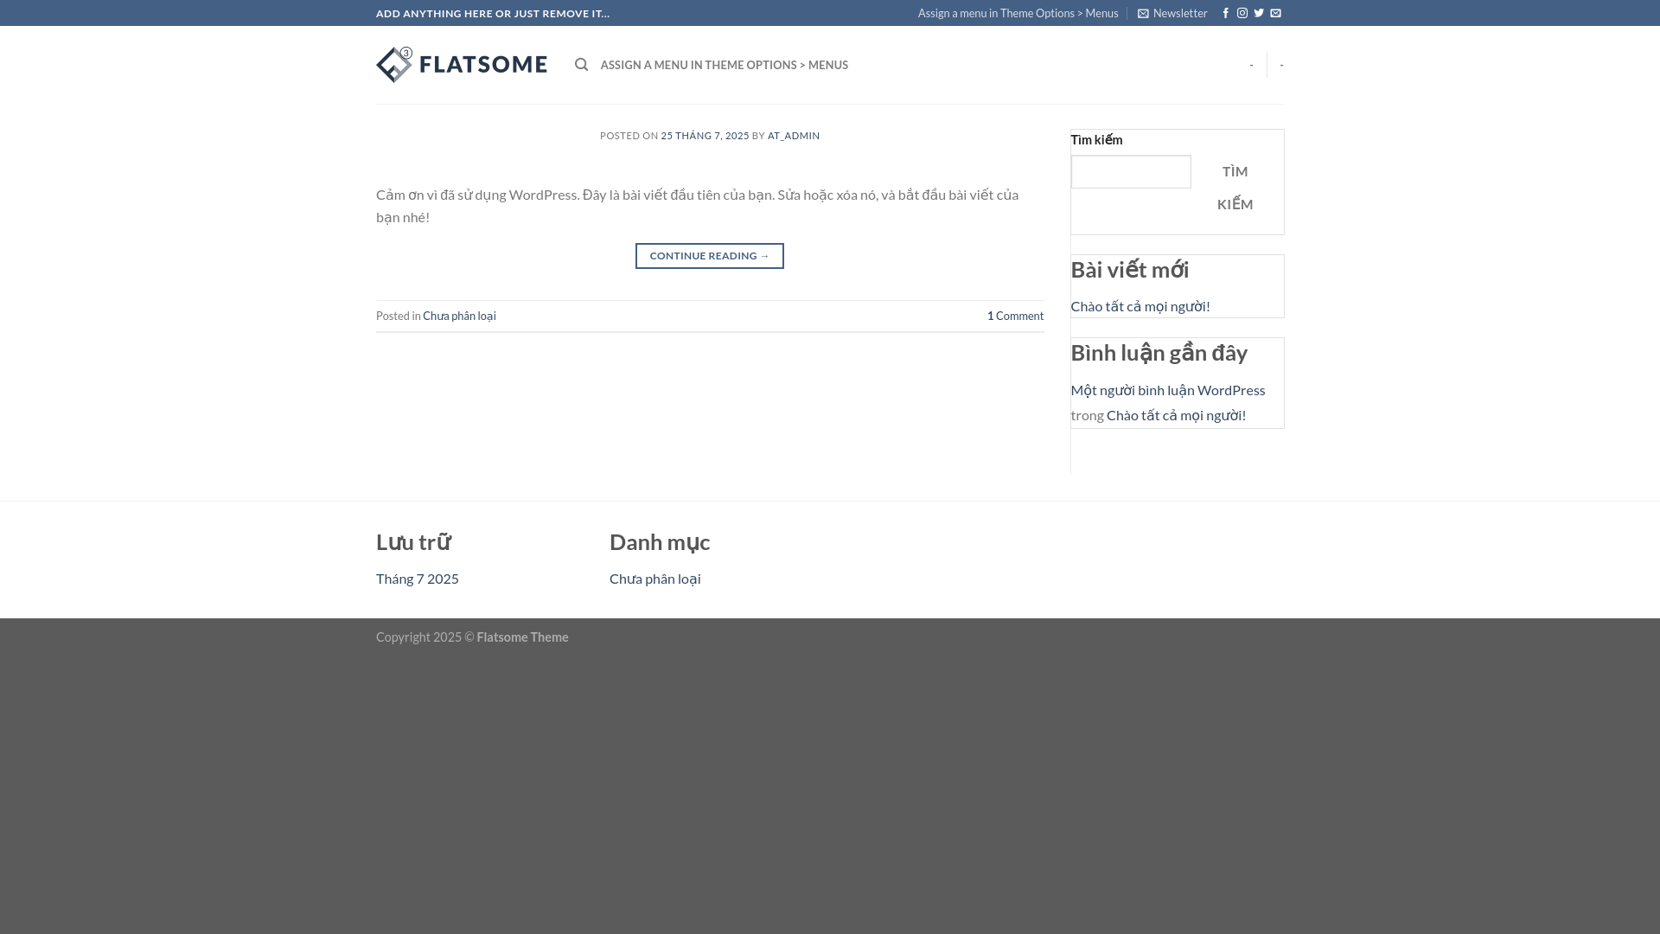The width and height of the screenshot is (1660, 934).
Task: Click the first dash header item
Action: 1251,65
